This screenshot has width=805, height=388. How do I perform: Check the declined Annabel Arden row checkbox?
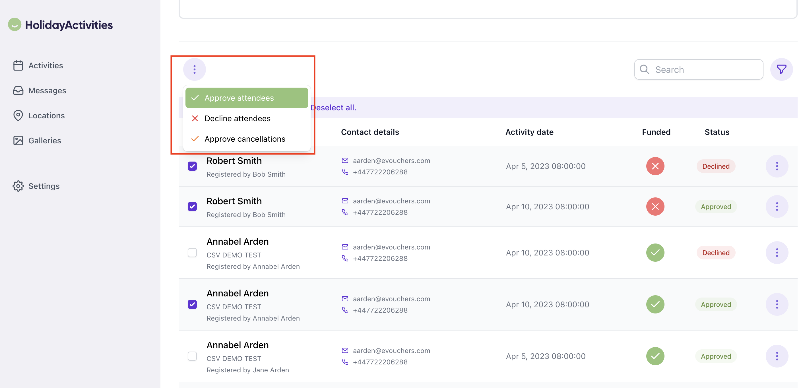pos(192,252)
